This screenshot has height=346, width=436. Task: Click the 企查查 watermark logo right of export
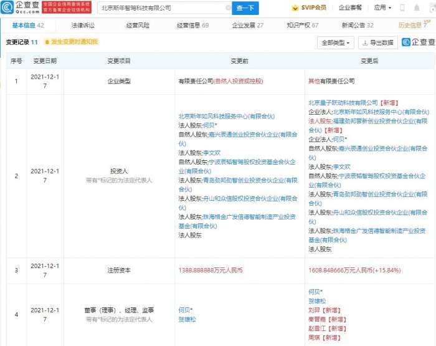[419, 42]
